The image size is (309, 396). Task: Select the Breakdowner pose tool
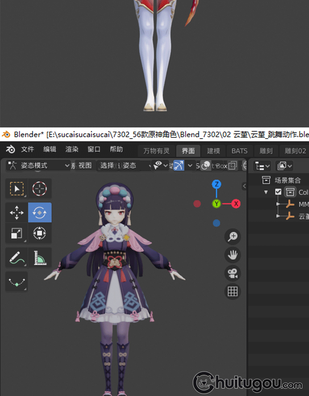(17, 282)
